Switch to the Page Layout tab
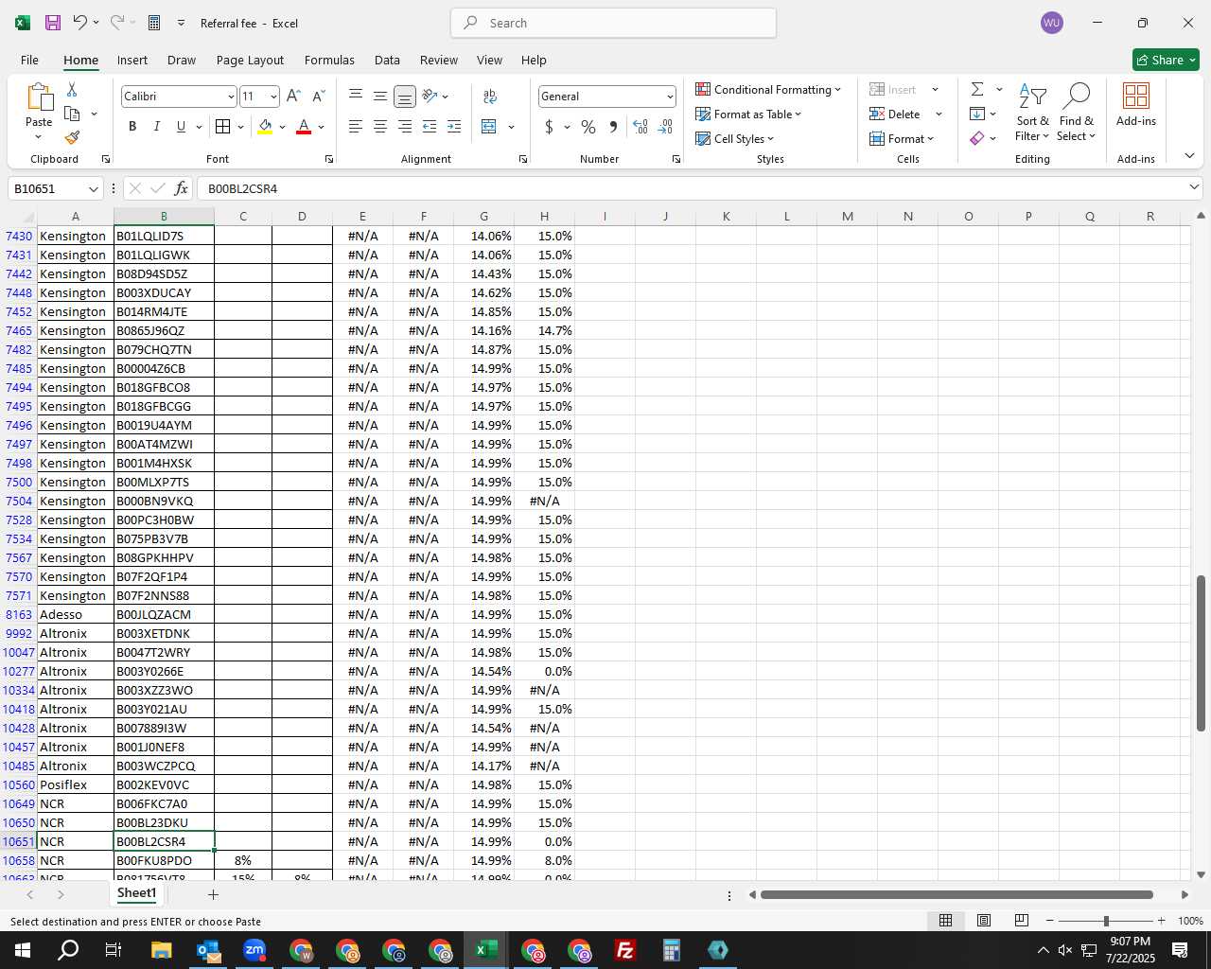 (250, 60)
